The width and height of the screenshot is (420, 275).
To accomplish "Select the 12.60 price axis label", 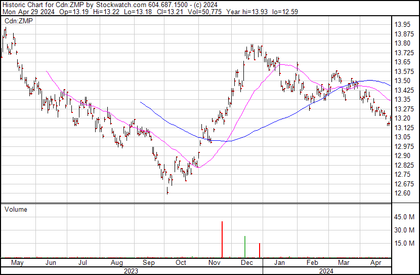I will 402,193.
